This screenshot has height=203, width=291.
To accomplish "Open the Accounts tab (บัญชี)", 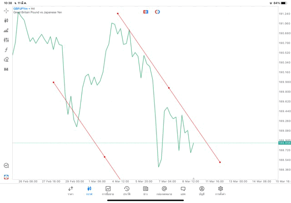I will click(x=201, y=190).
